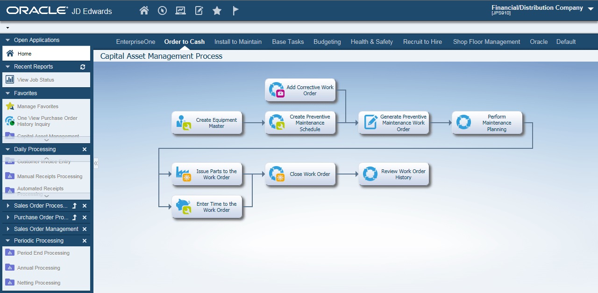Screen dimensions: 598x293
Task: Collapse the Periodic Processing section
Action: [7, 241]
